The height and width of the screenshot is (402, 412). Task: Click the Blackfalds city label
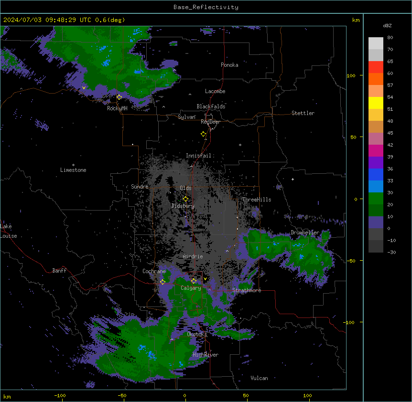[x=211, y=106]
